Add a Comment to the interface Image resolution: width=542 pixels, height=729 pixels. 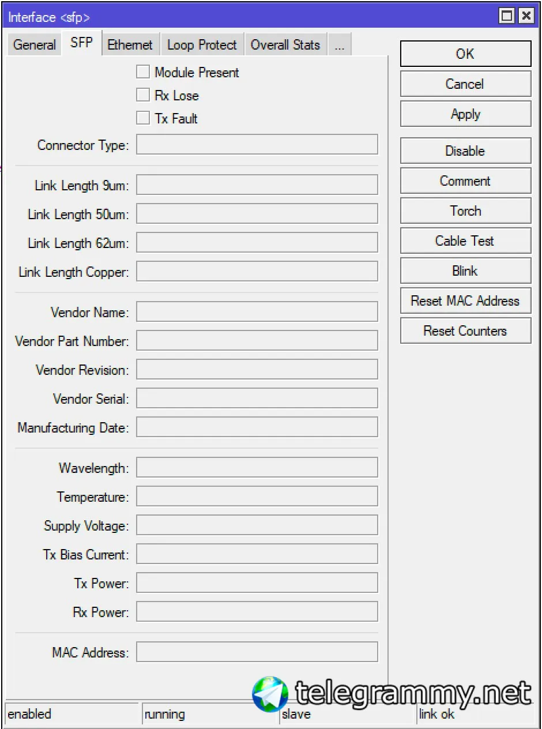click(465, 181)
